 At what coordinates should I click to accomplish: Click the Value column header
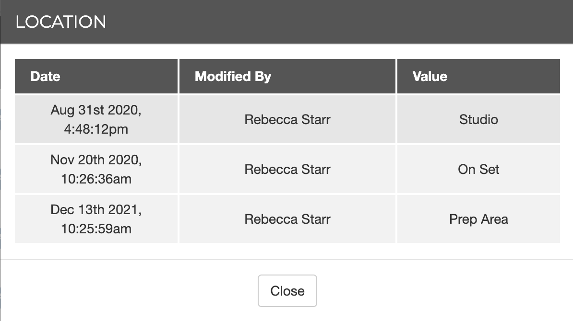point(430,76)
